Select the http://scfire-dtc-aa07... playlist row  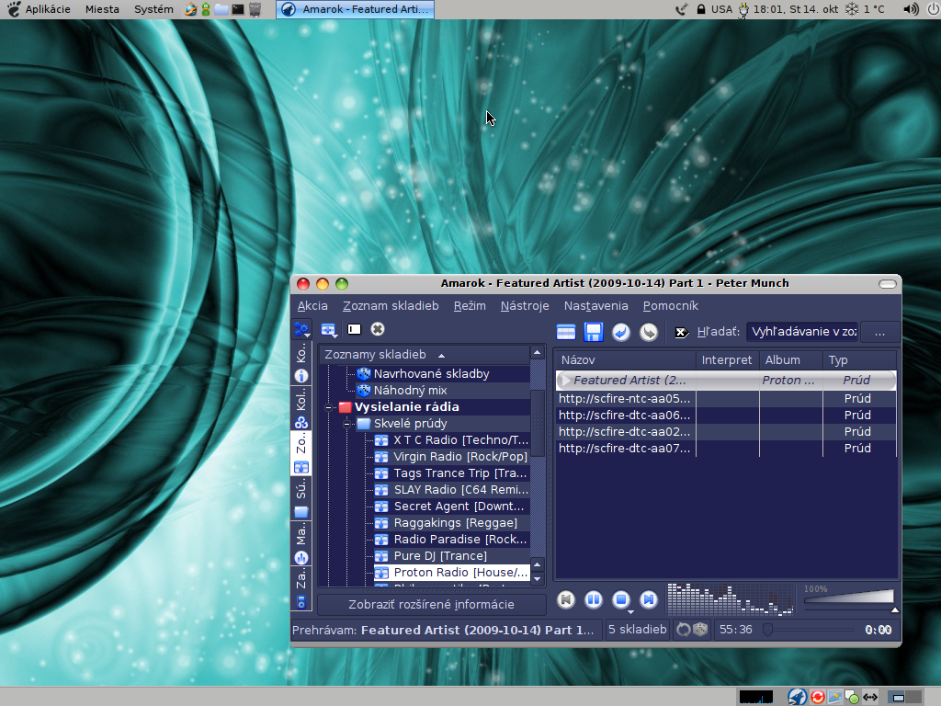coord(726,448)
